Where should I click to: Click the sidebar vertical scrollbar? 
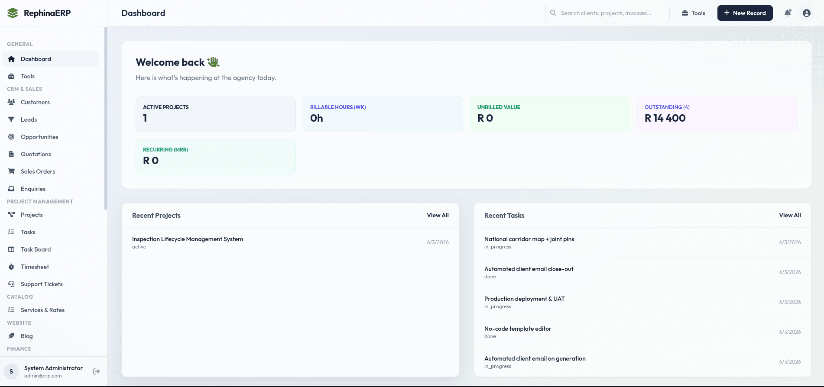(105, 118)
